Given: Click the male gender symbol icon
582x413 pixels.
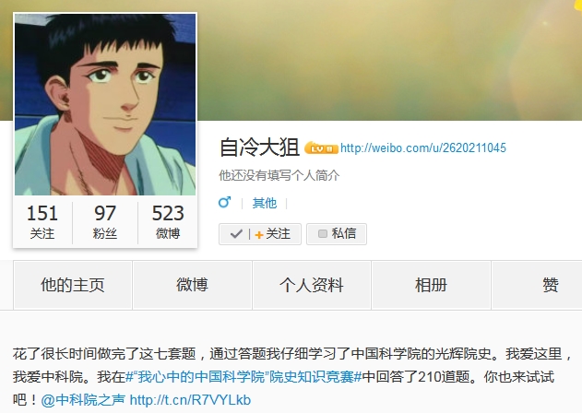Looking at the screenshot, I should click(x=224, y=202).
